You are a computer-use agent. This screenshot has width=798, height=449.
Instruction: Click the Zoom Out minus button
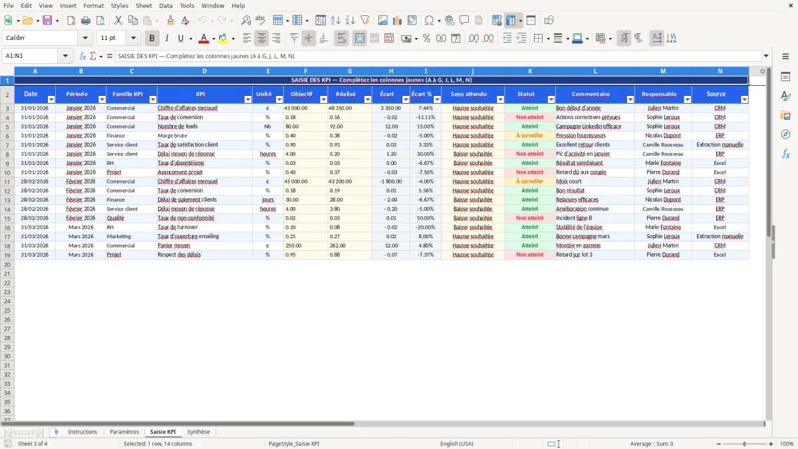(718, 444)
